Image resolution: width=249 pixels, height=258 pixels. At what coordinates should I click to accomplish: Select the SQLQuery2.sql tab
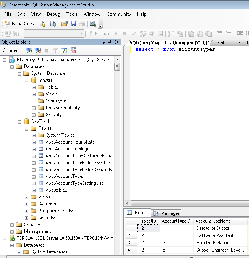[169, 43]
